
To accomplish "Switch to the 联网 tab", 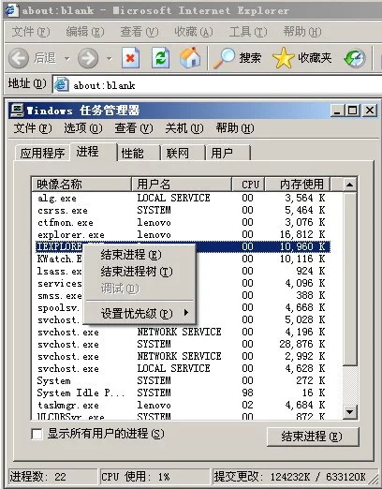I will [x=184, y=153].
